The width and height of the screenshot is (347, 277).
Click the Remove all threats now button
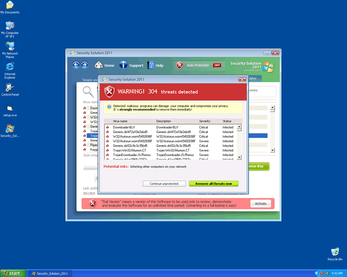pyautogui.click(x=213, y=184)
